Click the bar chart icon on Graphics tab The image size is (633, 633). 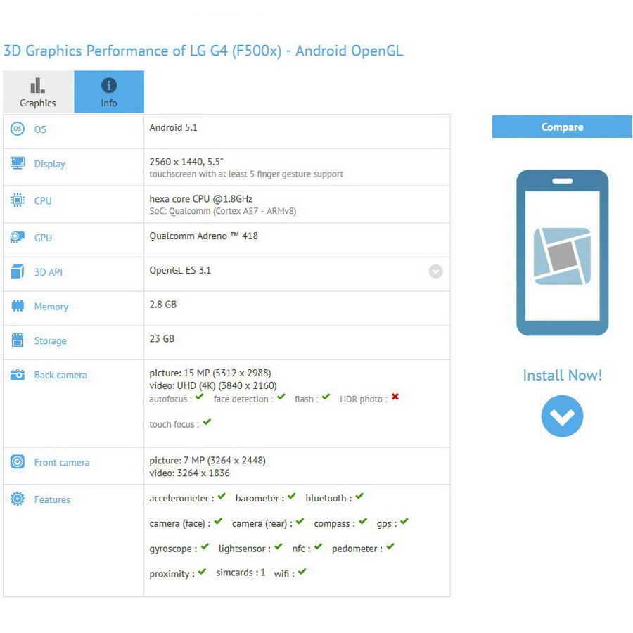click(x=37, y=85)
